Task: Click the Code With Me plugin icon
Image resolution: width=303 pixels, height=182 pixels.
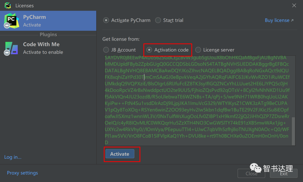Action: pos(11,48)
